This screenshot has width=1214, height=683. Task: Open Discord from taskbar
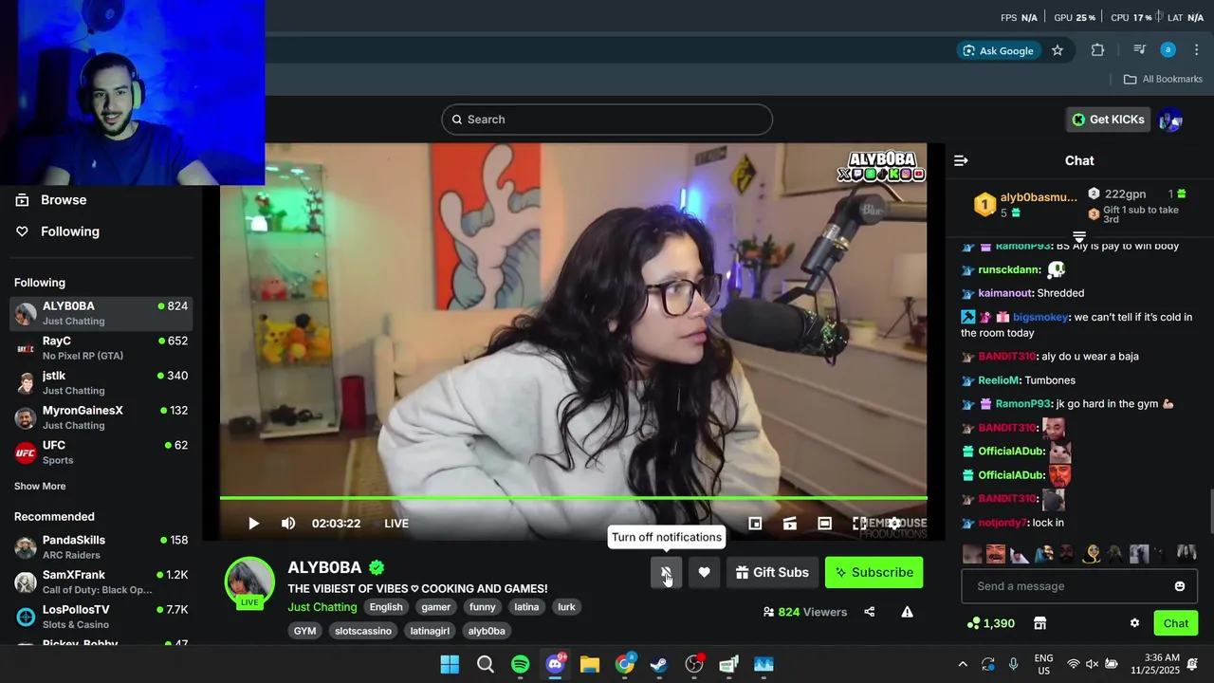(556, 664)
